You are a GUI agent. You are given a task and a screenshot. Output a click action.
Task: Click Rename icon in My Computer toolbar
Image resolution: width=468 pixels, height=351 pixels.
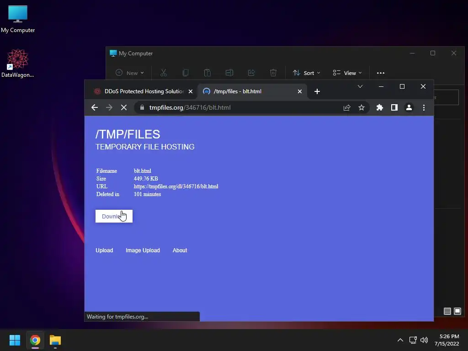coord(229,73)
